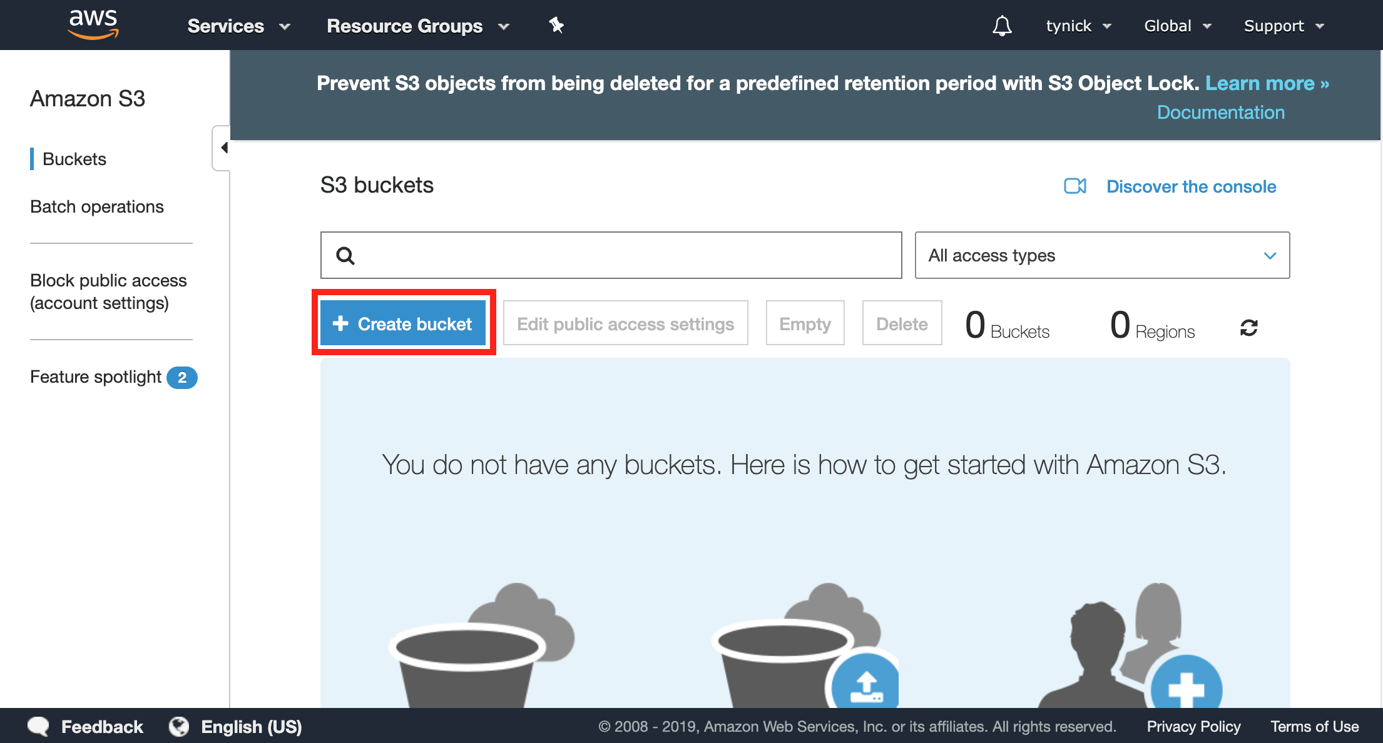This screenshot has width=1383, height=743.
Task: Click the globe language icon
Action: coord(179,726)
